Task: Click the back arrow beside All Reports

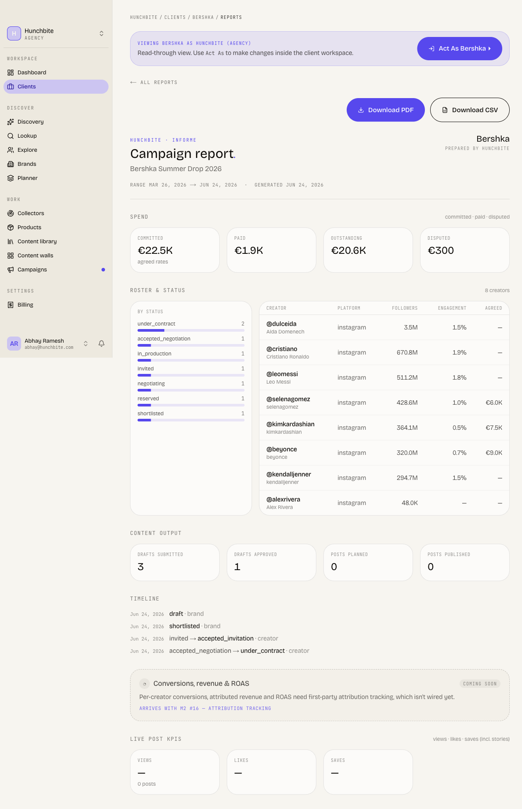Action: pos(133,82)
